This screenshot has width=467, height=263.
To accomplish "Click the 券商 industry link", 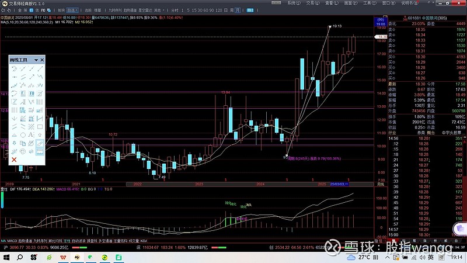I will [x=420, y=133].
